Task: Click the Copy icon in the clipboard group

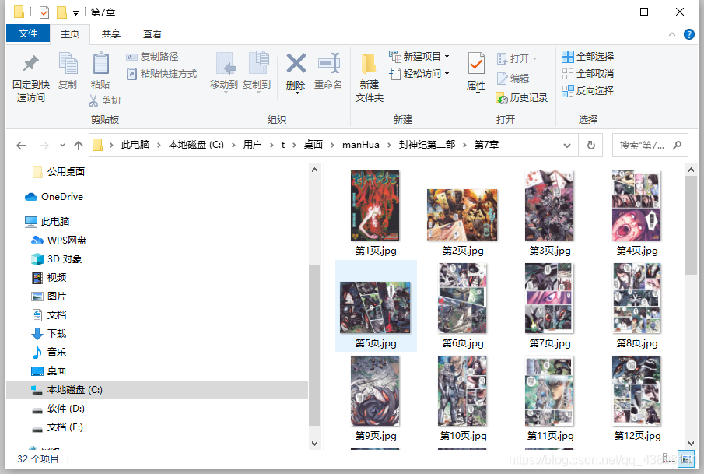Action: click(68, 63)
